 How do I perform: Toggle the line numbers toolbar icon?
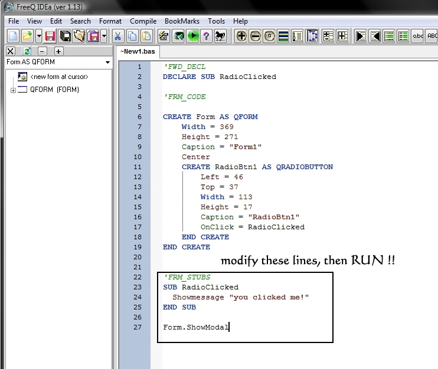tap(298, 37)
